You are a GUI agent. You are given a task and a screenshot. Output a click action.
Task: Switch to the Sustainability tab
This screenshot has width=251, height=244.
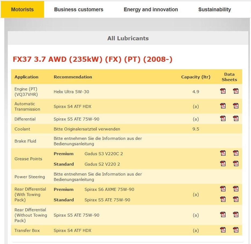[x=215, y=9]
